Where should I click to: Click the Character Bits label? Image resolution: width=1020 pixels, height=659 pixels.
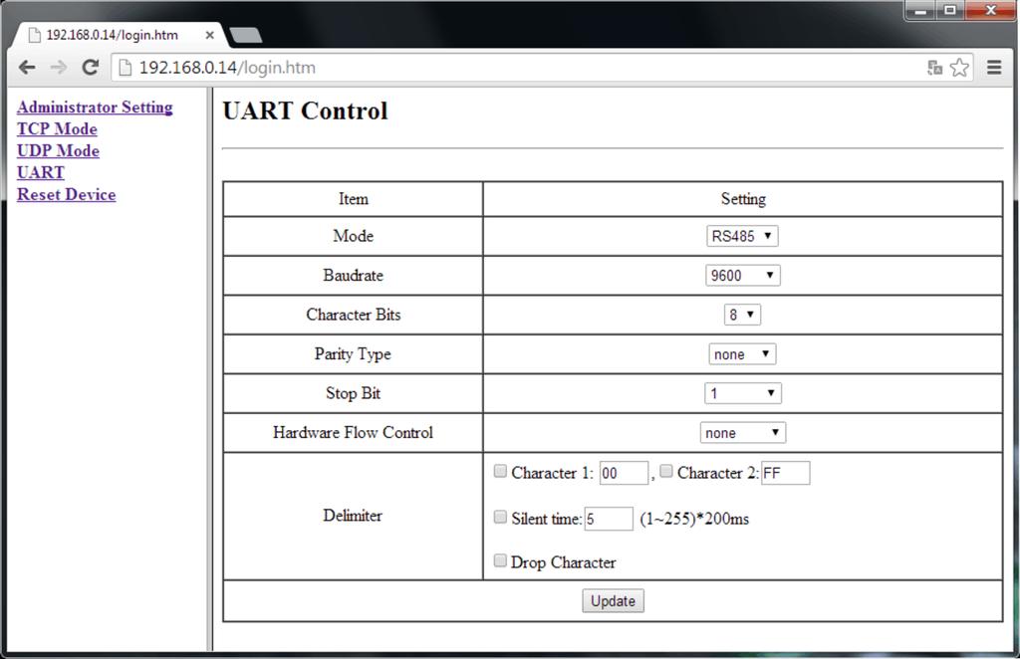click(x=354, y=315)
